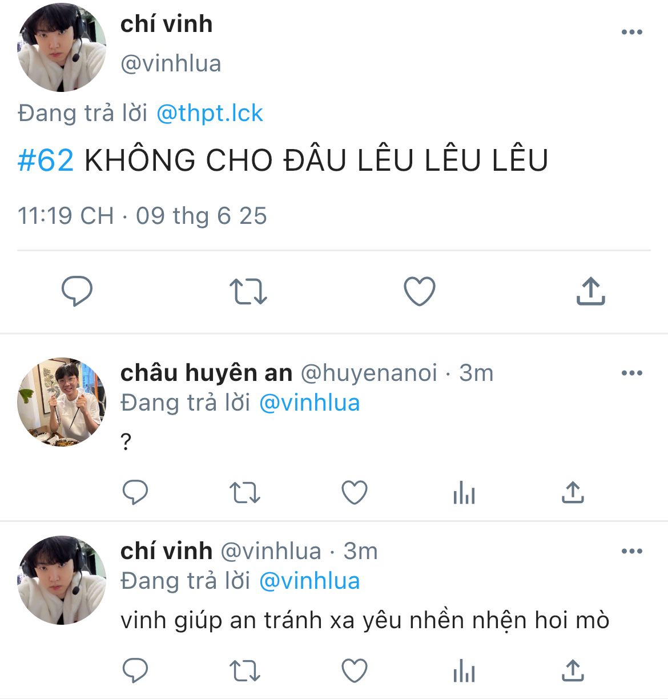Like chí vinh's last reply

(x=354, y=670)
